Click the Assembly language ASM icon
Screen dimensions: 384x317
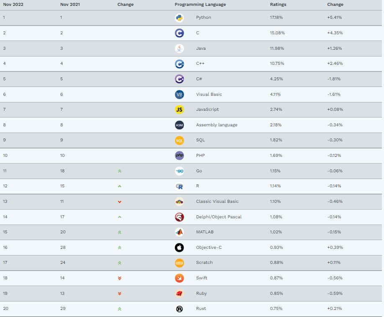pos(179,125)
